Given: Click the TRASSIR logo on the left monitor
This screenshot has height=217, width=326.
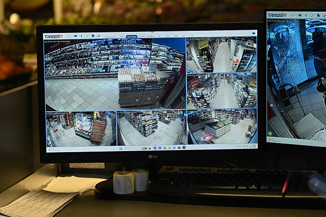Looking at the screenshot, I should [x=53, y=37].
